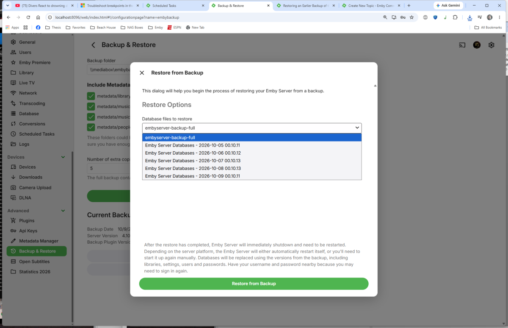The image size is (508, 328).
Task: Bookmark this page with the star icon
Action: coord(411,17)
